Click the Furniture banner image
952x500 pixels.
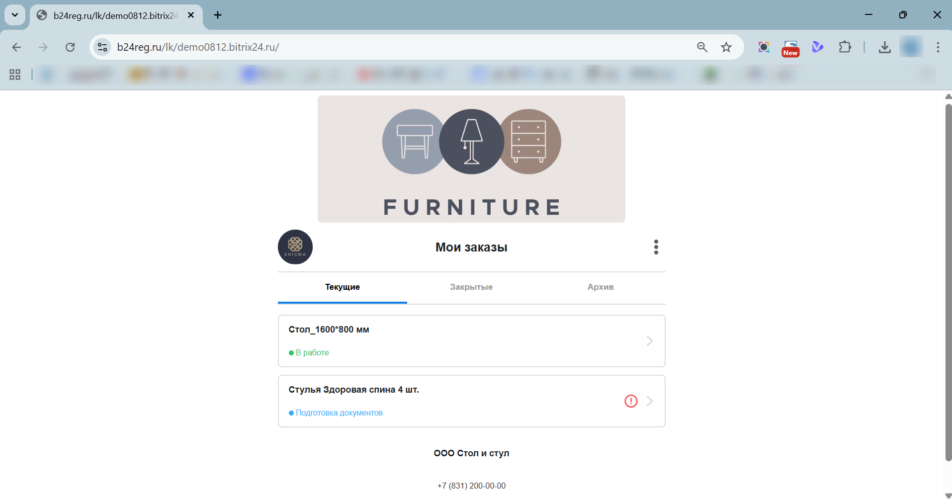[x=471, y=159]
